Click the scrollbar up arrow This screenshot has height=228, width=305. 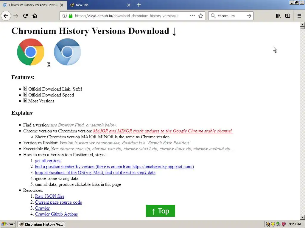click(303, 24)
